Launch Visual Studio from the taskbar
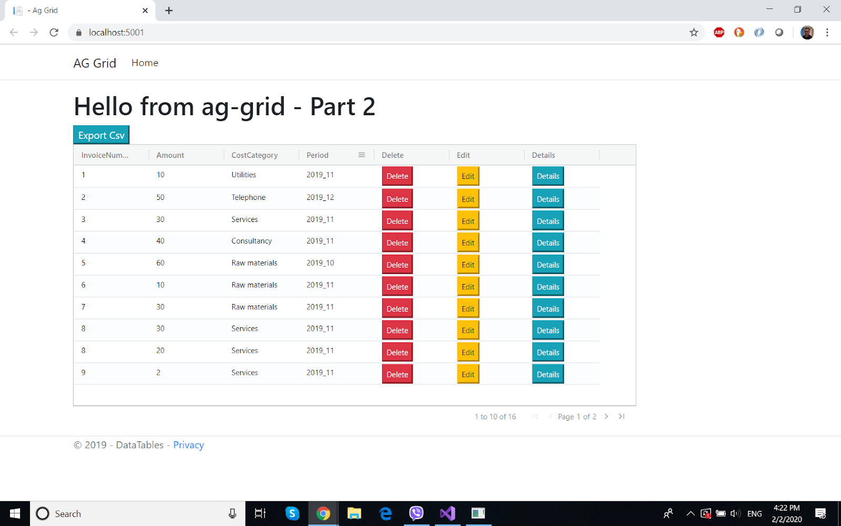Screen dimensions: 841x526 447,513
